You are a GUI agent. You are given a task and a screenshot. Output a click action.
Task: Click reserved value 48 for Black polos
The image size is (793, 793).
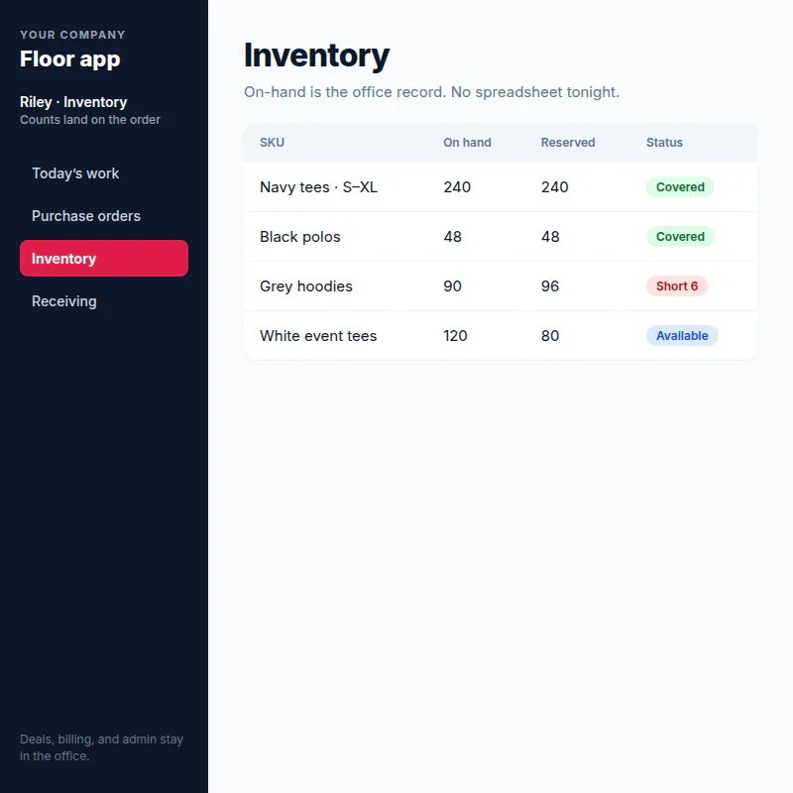[x=550, y=237]
